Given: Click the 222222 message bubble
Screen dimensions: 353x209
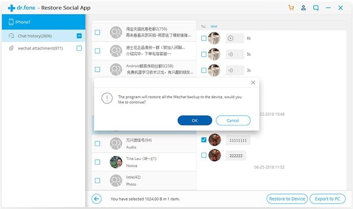Looking at the screenshot, I should pos(236,156).
